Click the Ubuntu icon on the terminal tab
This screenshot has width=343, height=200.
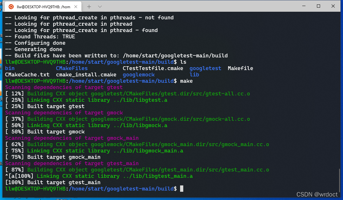[11, 7]
